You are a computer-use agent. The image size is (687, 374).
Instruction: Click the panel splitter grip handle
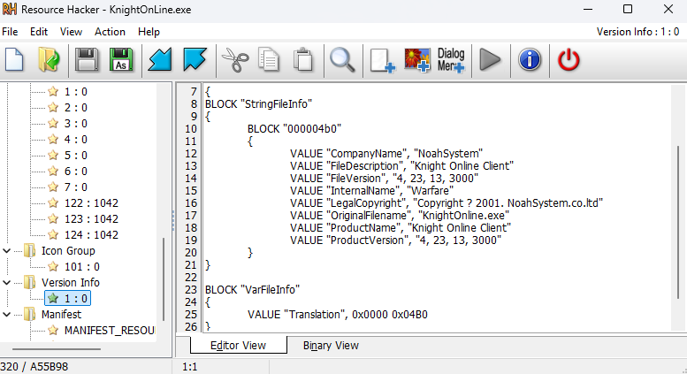coord(173,221)
